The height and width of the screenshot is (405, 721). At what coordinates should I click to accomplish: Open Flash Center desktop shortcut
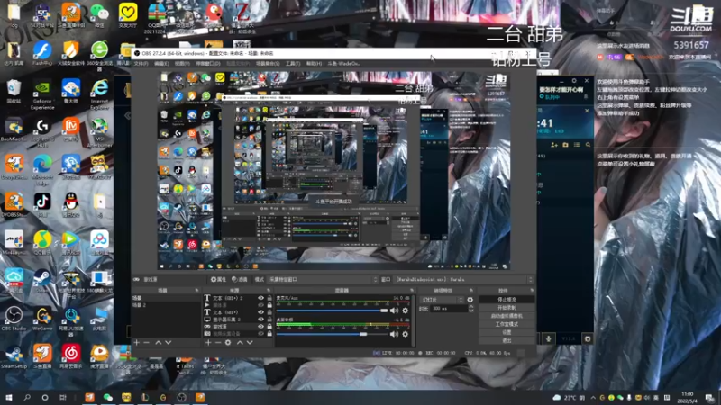[x=42, y=53]
